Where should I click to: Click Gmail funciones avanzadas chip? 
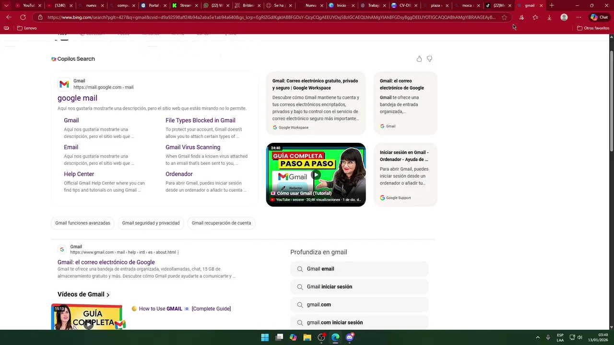coord(83,223)
